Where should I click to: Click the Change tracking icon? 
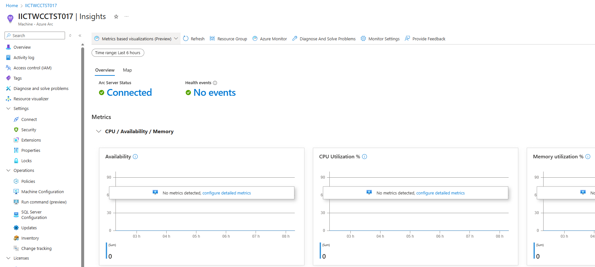point(16,248)
